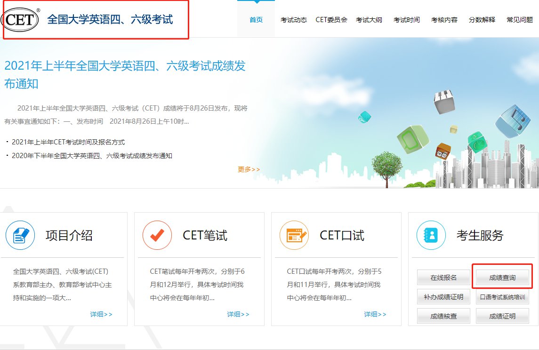Click the announcement summary mentioning 8月26日发布

126,115
